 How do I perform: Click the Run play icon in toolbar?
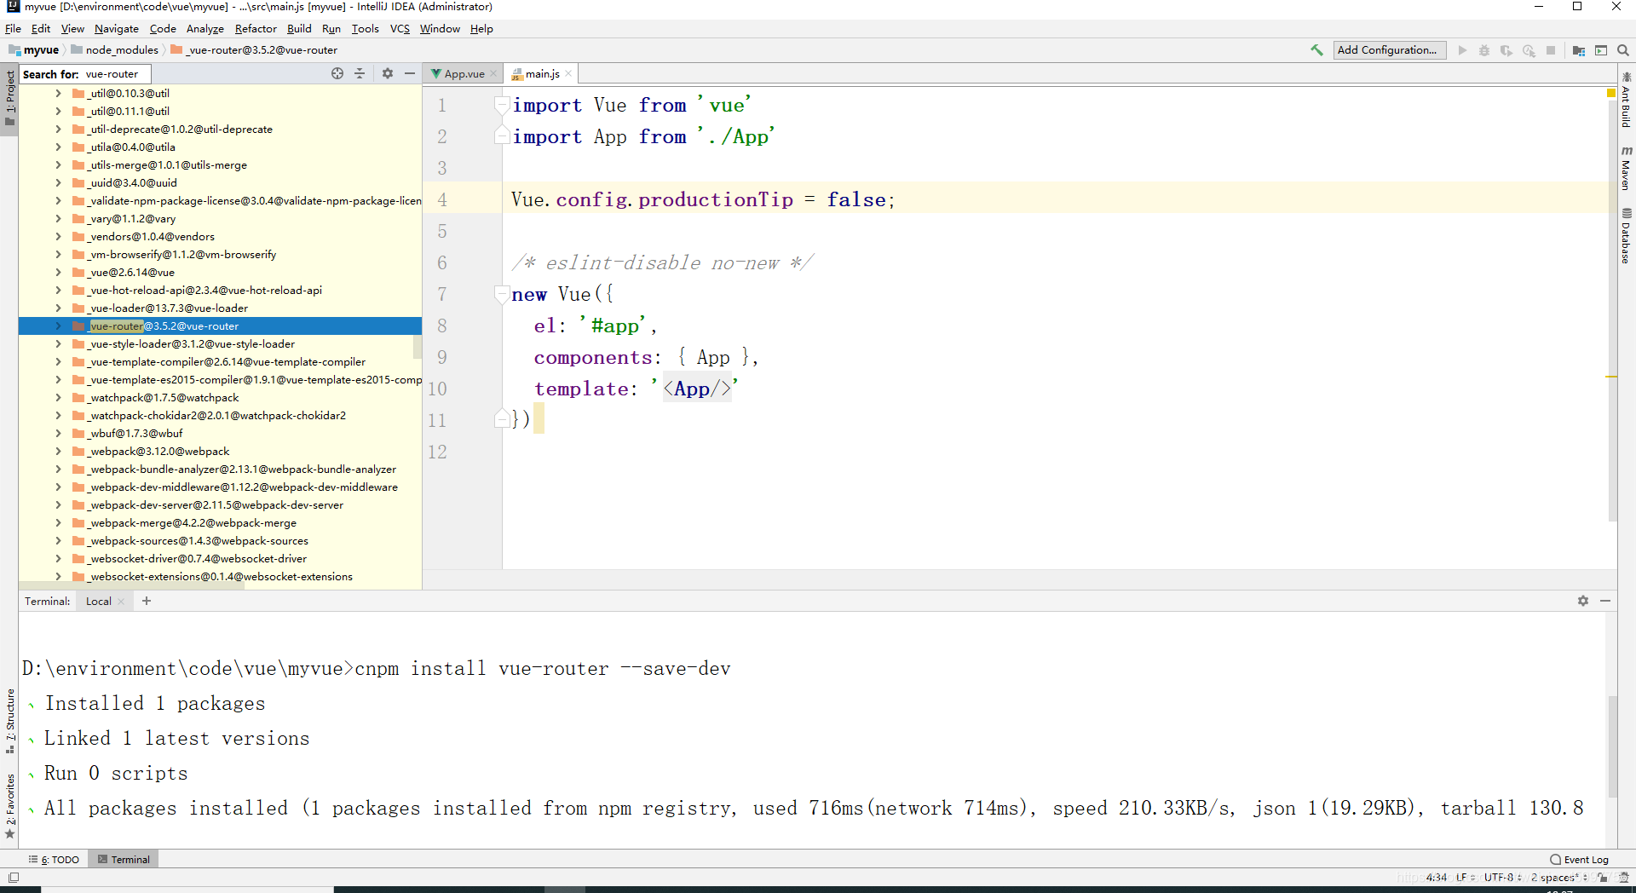(x=1462, y=50)
